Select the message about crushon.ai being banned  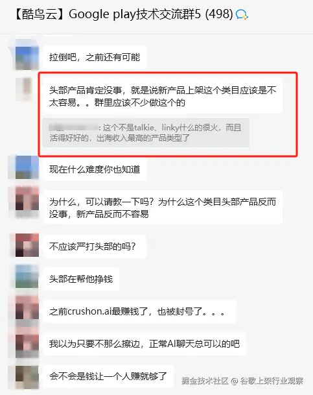click(139, 311)
